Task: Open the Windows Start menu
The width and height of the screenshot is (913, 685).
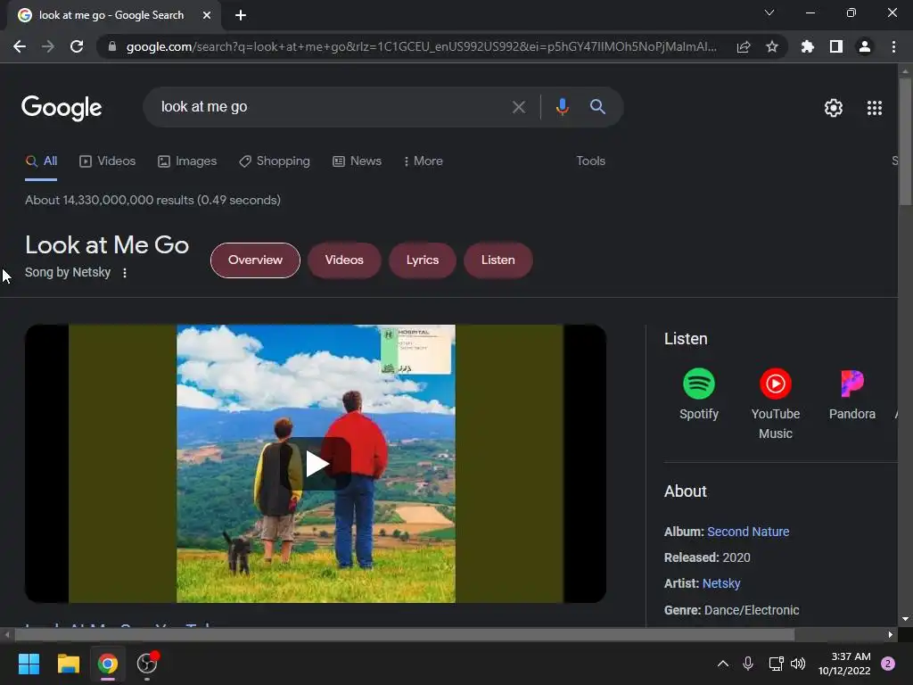Action: 29,664
